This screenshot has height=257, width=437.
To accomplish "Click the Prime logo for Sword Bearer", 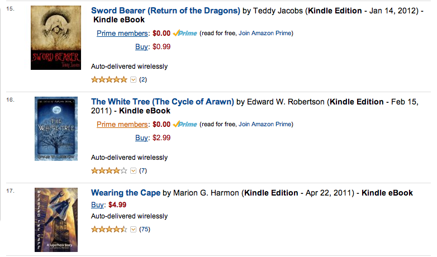I will coord(184,34).
